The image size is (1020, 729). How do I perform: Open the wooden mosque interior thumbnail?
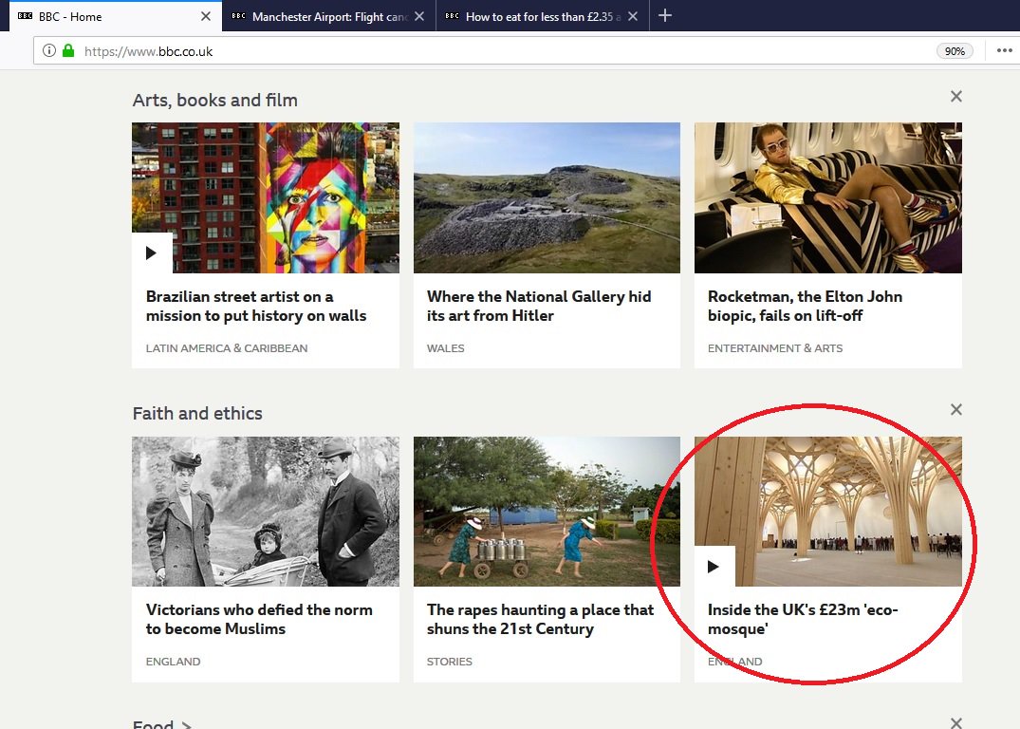coord(828,512)
